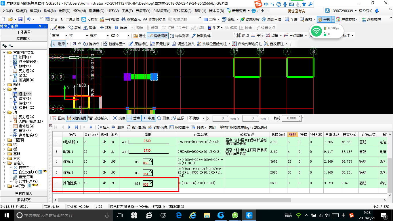This screenshot has height=221, width=393.
Task: Open the Edge browser taskbar icon
Action: (x=179, y=215)
